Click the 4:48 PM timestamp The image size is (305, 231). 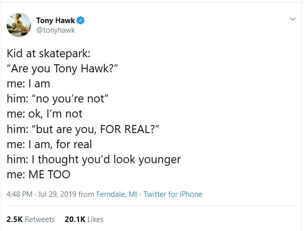click(x=21, y=194)
